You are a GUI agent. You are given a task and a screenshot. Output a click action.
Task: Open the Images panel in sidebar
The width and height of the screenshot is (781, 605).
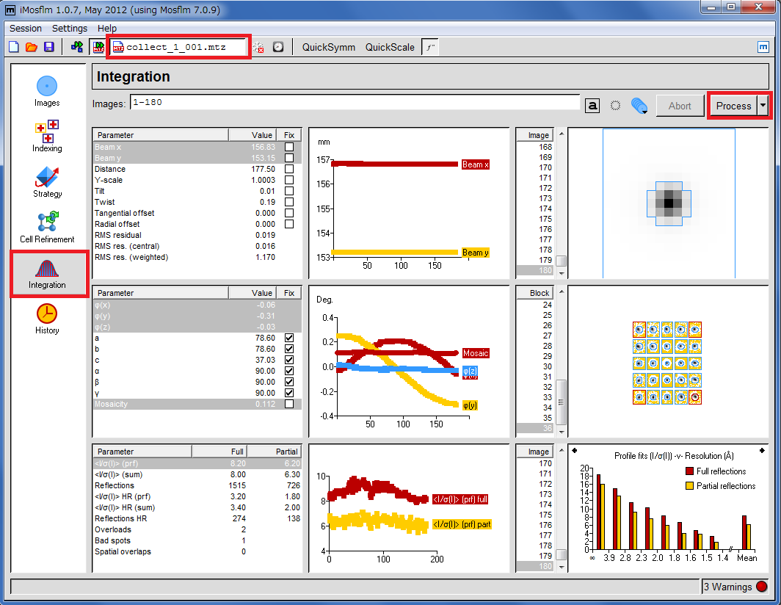point(47,91)
